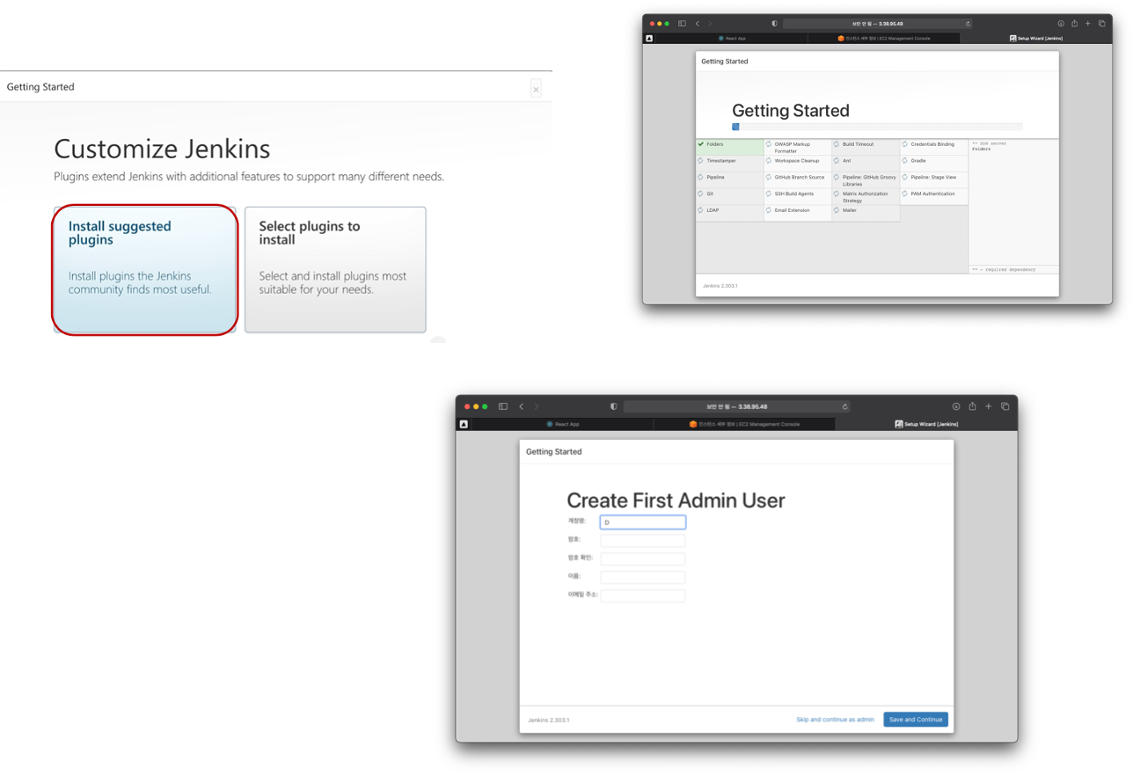This screenshot has width=1133, height=775.
Task: Toggle Safari sidebar in Admin User window
Action: (503, 406)
